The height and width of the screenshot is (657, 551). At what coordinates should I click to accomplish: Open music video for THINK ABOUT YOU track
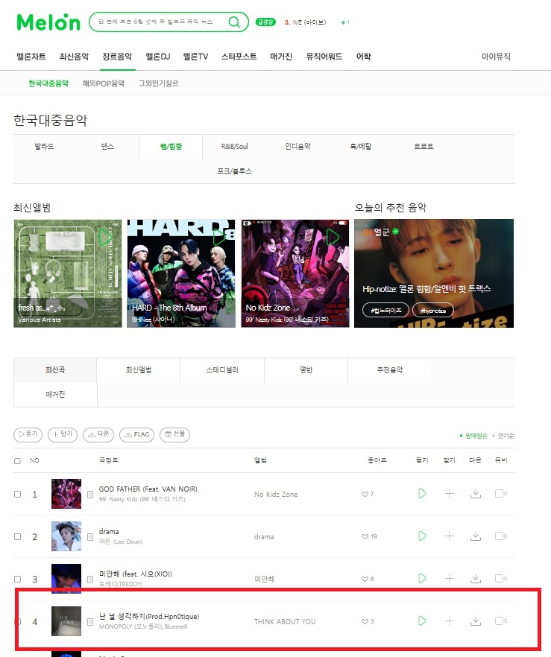[501, 621]
